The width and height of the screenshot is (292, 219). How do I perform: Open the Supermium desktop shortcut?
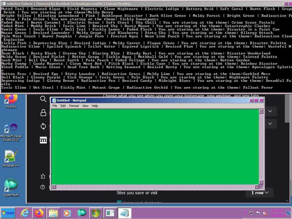click(11, 188)
